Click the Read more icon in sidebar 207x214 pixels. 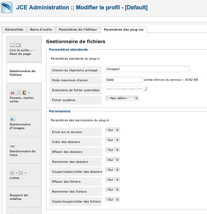[x=13, y=45]
